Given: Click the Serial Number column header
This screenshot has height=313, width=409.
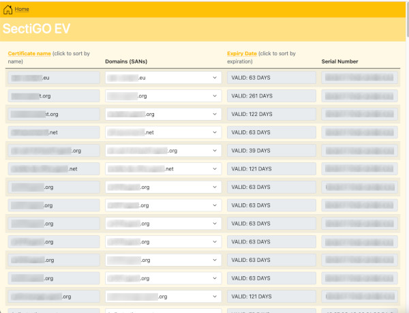Looking at the screenshot, I should 339,61.
